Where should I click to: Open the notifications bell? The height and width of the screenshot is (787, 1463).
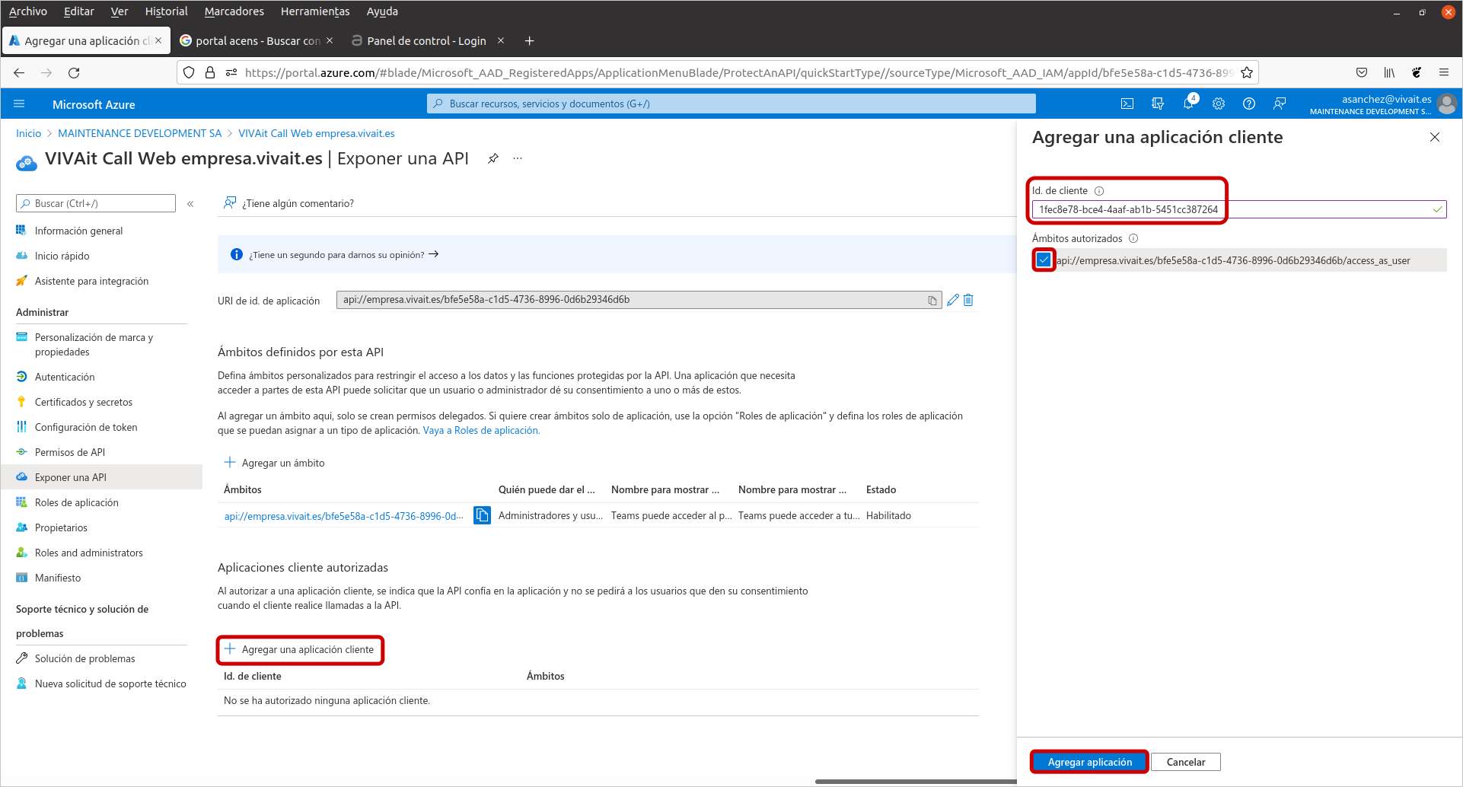[1188, 104]
